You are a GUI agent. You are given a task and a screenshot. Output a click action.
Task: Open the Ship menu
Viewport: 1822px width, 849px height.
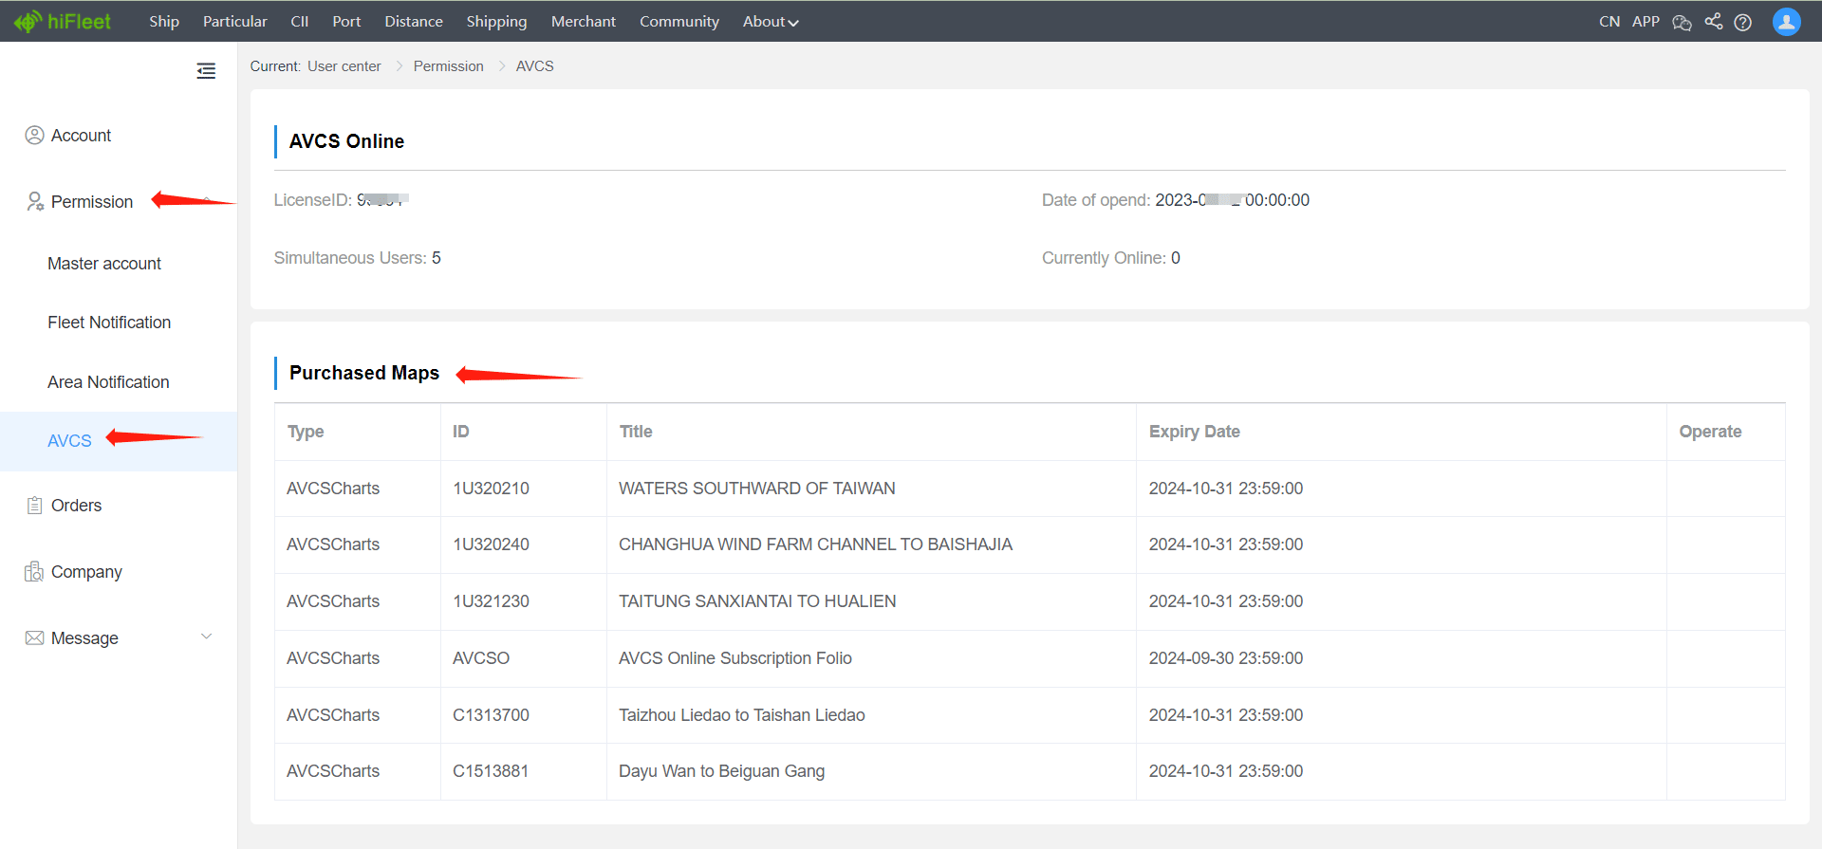coord(164,21)
